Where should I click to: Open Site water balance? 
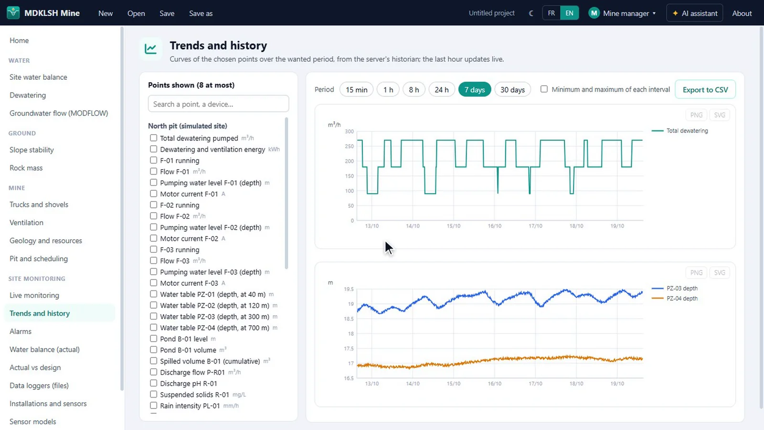coord(38,77)
